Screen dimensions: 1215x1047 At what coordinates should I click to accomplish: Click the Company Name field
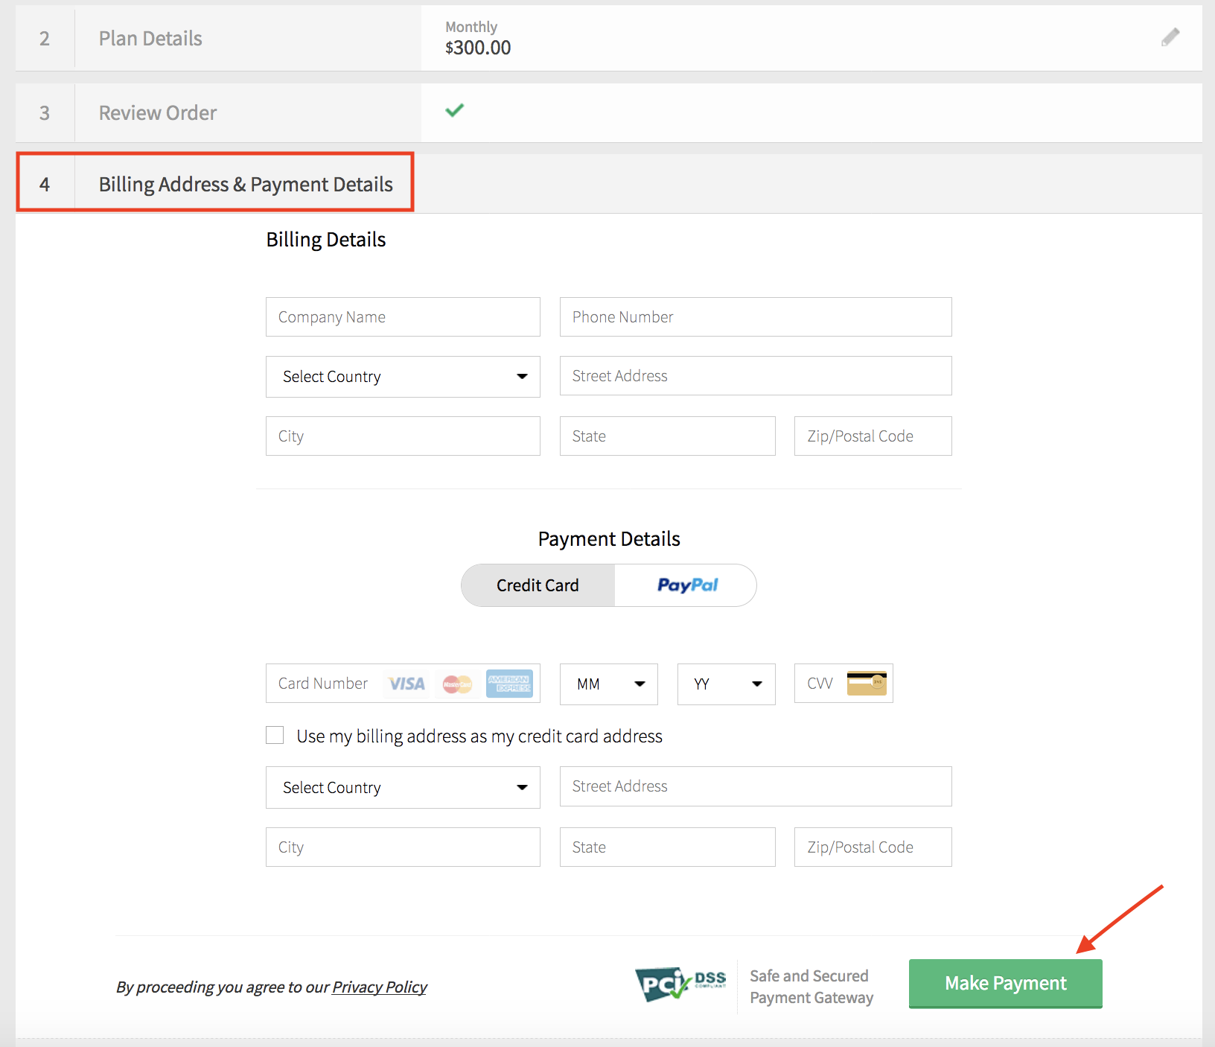(403, 317)
